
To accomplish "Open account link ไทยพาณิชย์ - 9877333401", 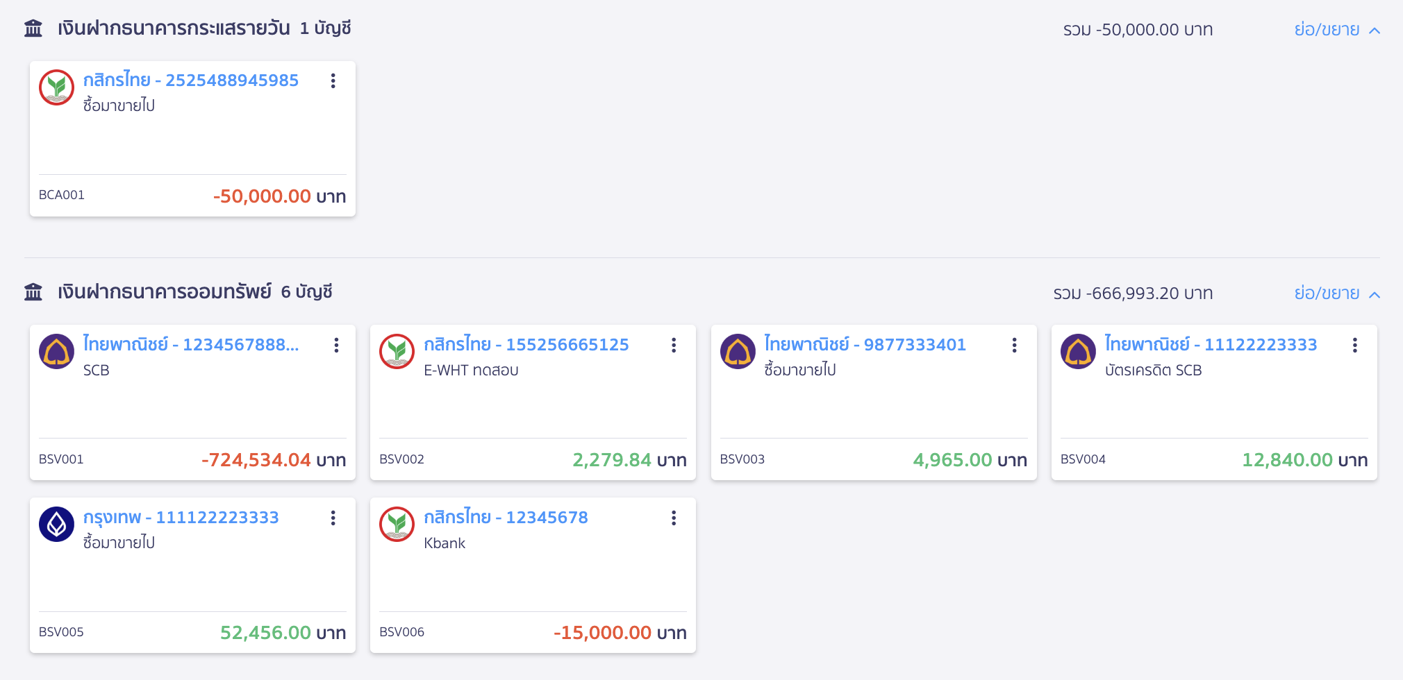I will [865, 345].
